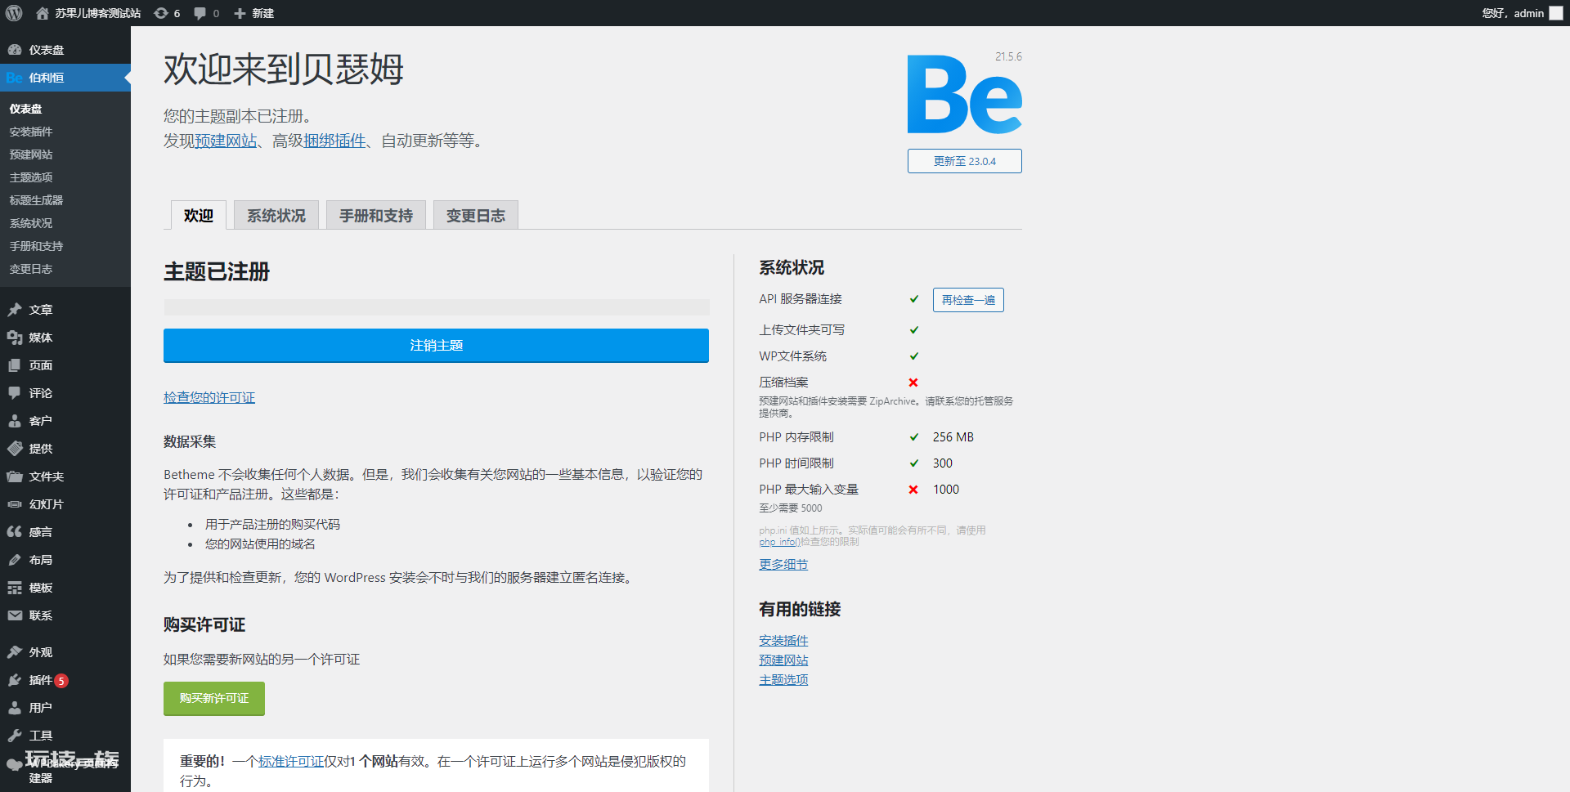
Task: Open 感言 quote icon in the sidebar
Action: (x=15, y=532)
